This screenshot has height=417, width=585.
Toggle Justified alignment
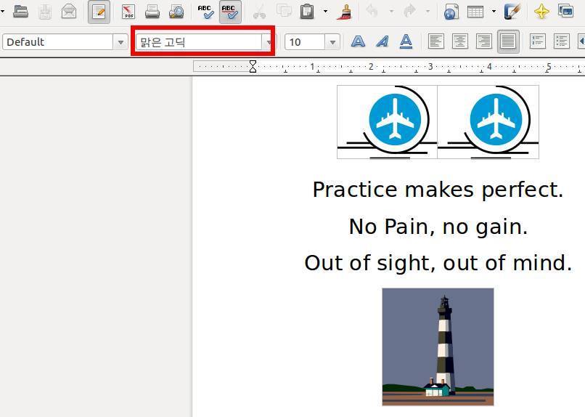tap(508, 42)
